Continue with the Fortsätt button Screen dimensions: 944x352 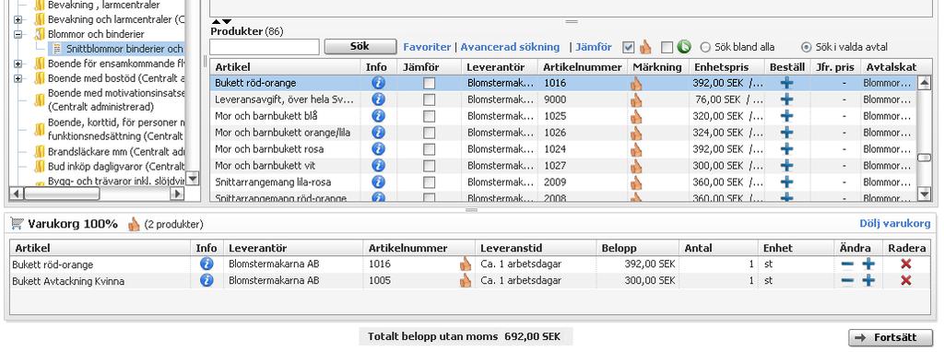[x=891, y=337]
